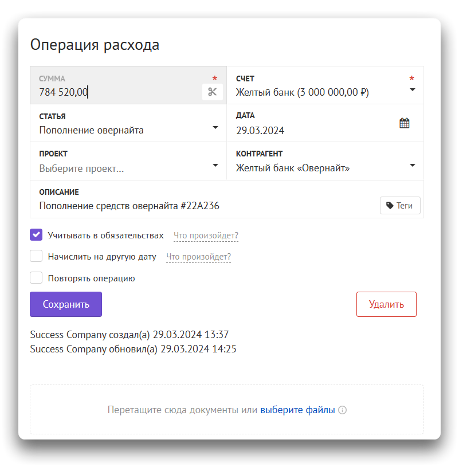Viewport: 459px width, 467px height.
Task: Focus the Сумма amount input field
Action: (x=115, y=92)
